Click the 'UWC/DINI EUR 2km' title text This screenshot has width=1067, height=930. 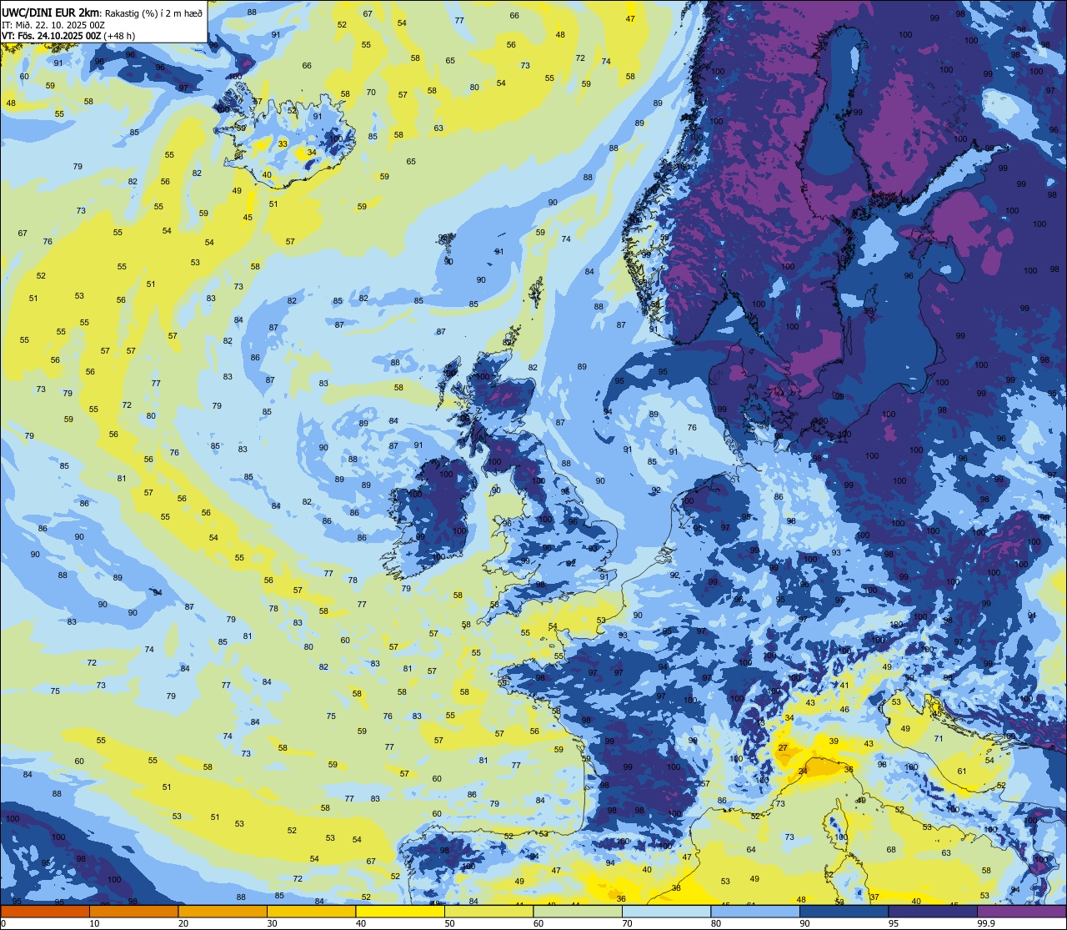coord(51,12)
